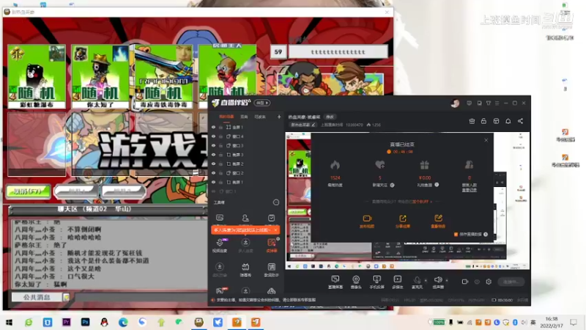Click the 修改 button beside the stream title
Viewport: 586px width, 330px height.
coord(330,117)
